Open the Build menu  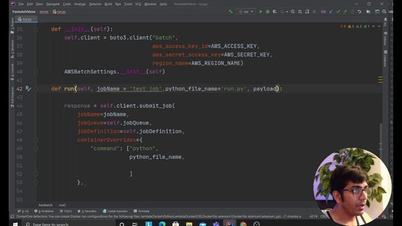108,4
